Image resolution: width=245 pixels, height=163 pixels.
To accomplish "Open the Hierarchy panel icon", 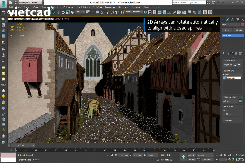I will point(233,19).
